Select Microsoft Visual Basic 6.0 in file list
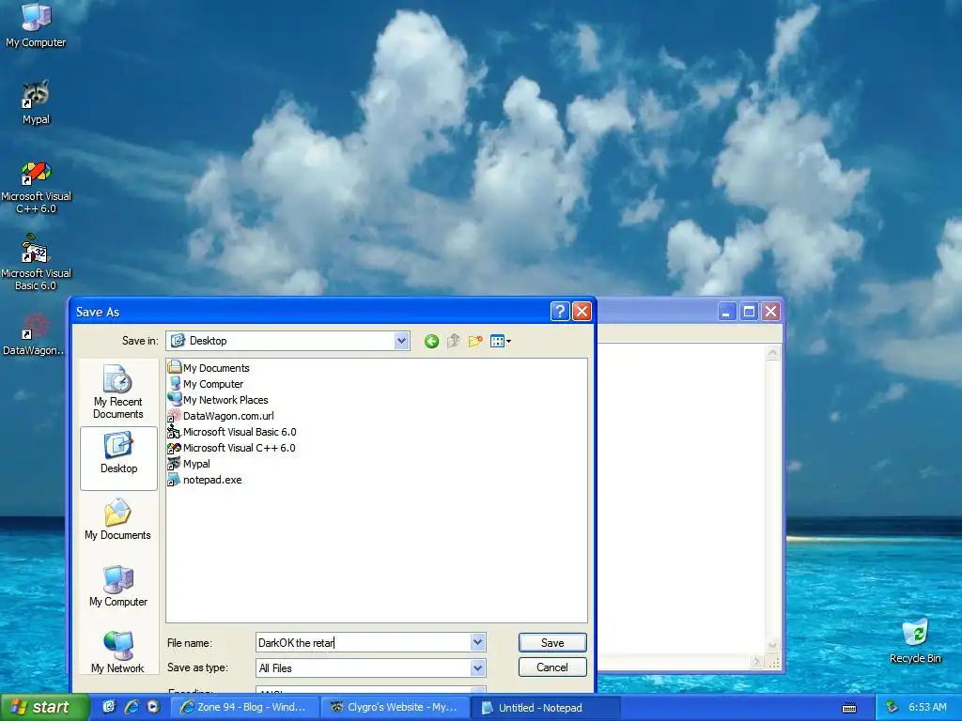This screenshot has width=962, height=721. pos(232,432)
